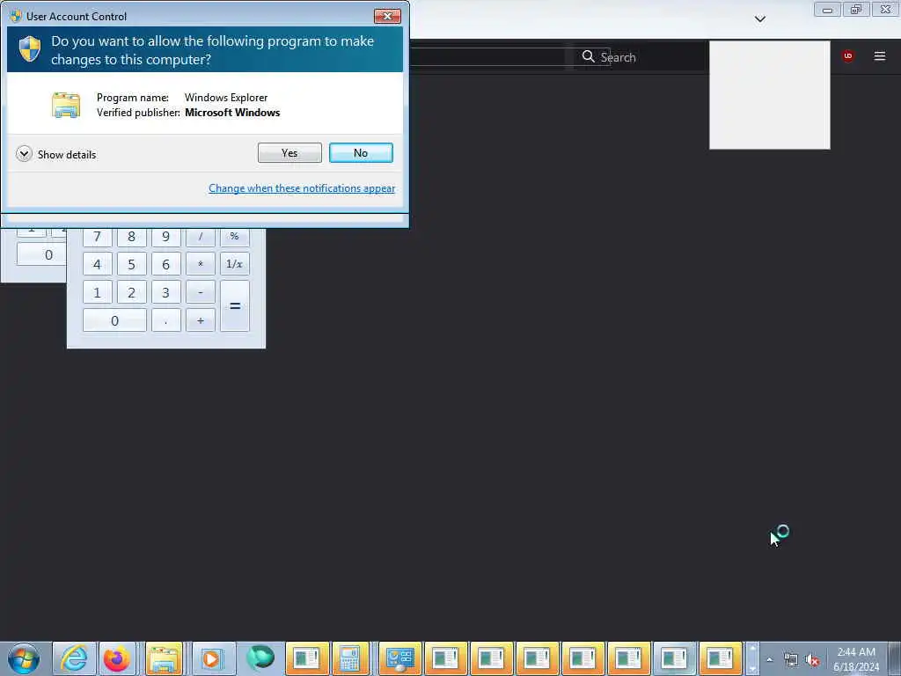Screen dimensions: 901x676
Task: Click the 7 key on the calculator
Action: pos(97,236)
